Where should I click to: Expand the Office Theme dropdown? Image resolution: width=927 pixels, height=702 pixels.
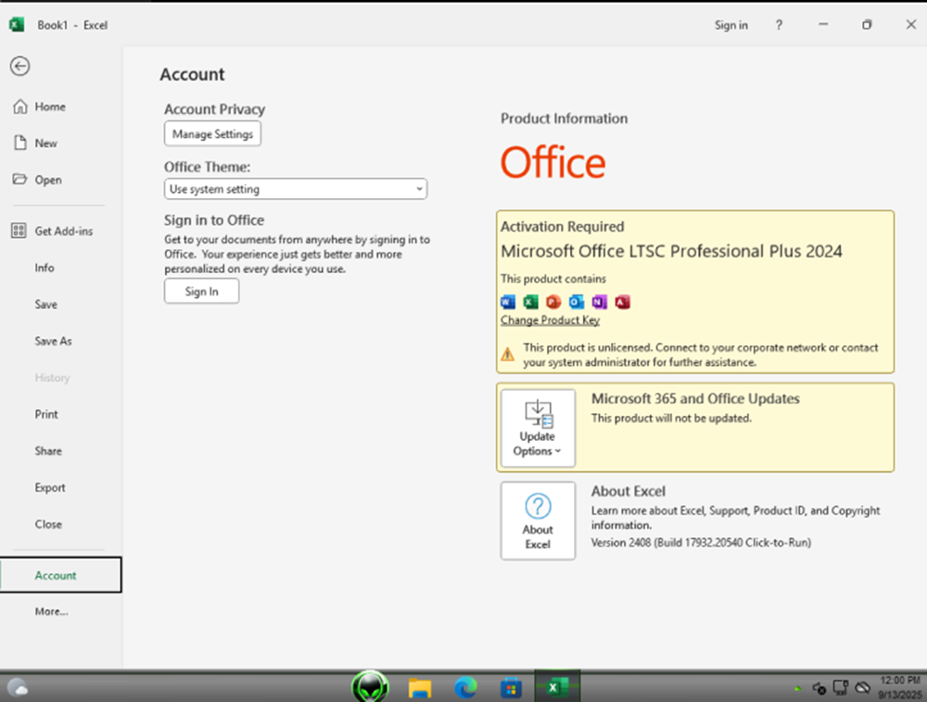click(x=295, y=189)
